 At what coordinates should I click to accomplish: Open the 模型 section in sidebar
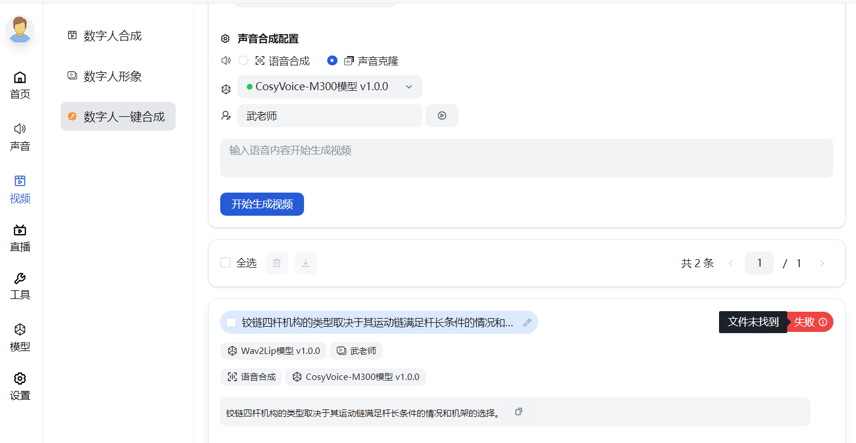pos(20,338)
